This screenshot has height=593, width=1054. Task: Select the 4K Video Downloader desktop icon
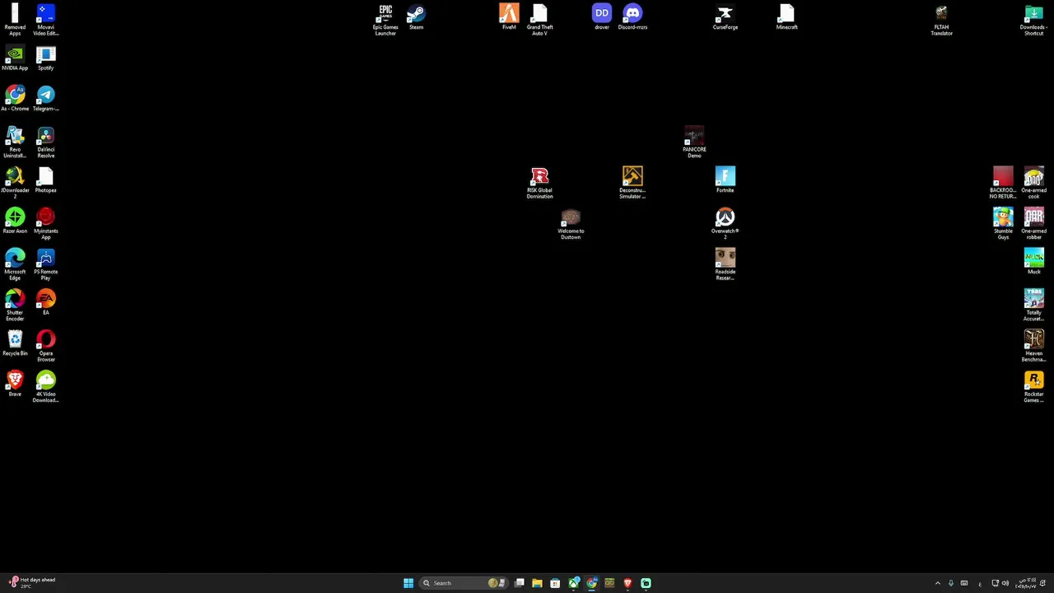(45, 386)
